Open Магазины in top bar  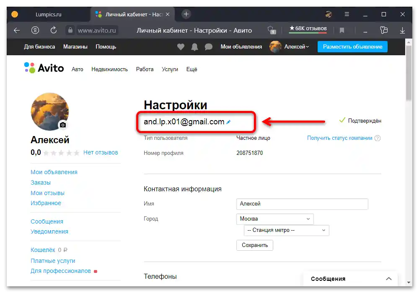pyautogui.click(x=75, y=47)
